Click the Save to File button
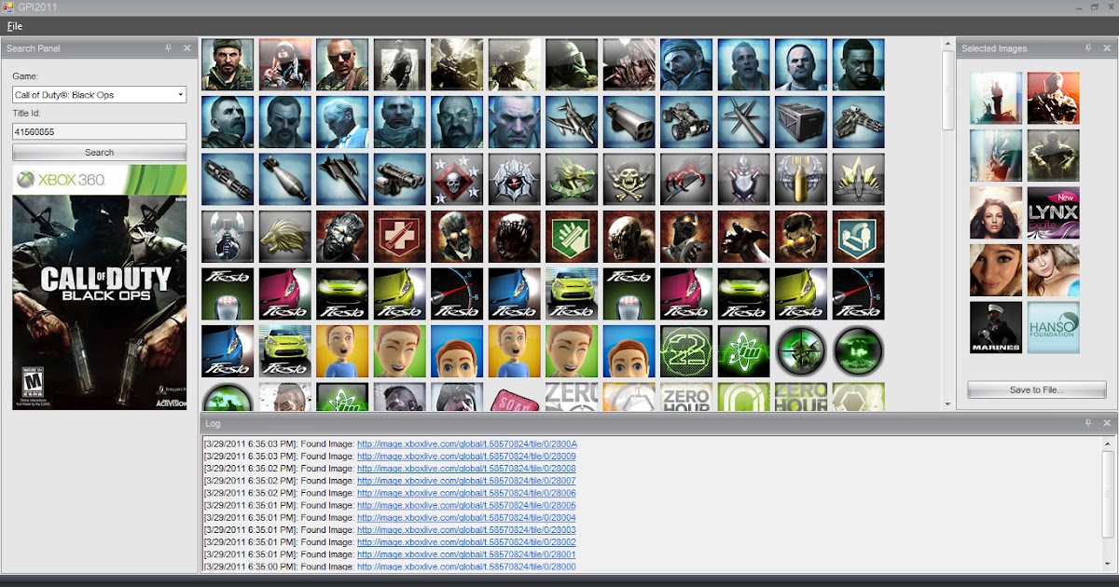 (x=1037, y=389)
